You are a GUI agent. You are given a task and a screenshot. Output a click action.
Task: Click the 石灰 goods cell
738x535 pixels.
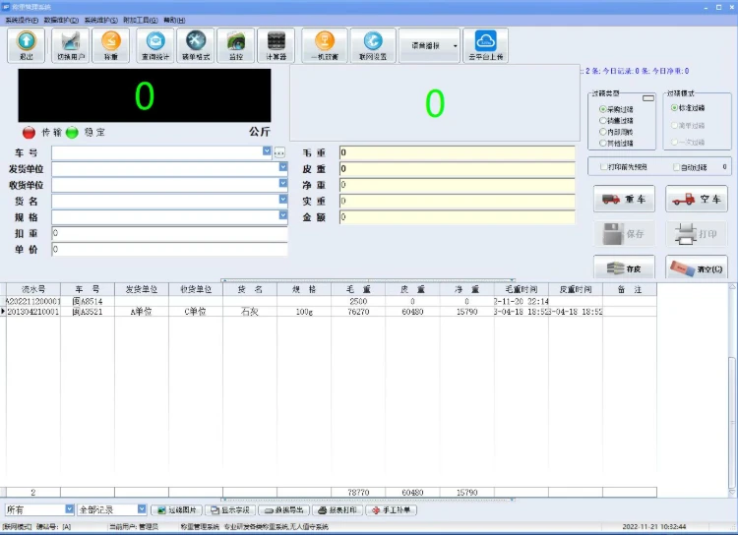pos(250,312)
